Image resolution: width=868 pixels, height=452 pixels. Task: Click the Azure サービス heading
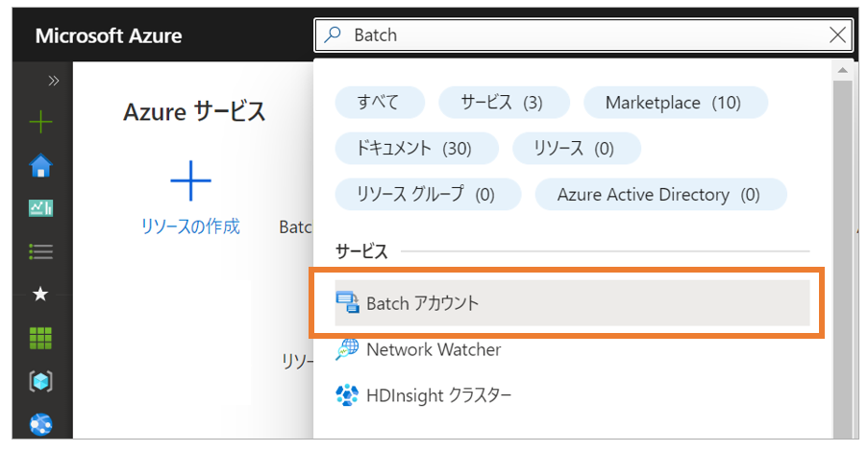[194, 112]
